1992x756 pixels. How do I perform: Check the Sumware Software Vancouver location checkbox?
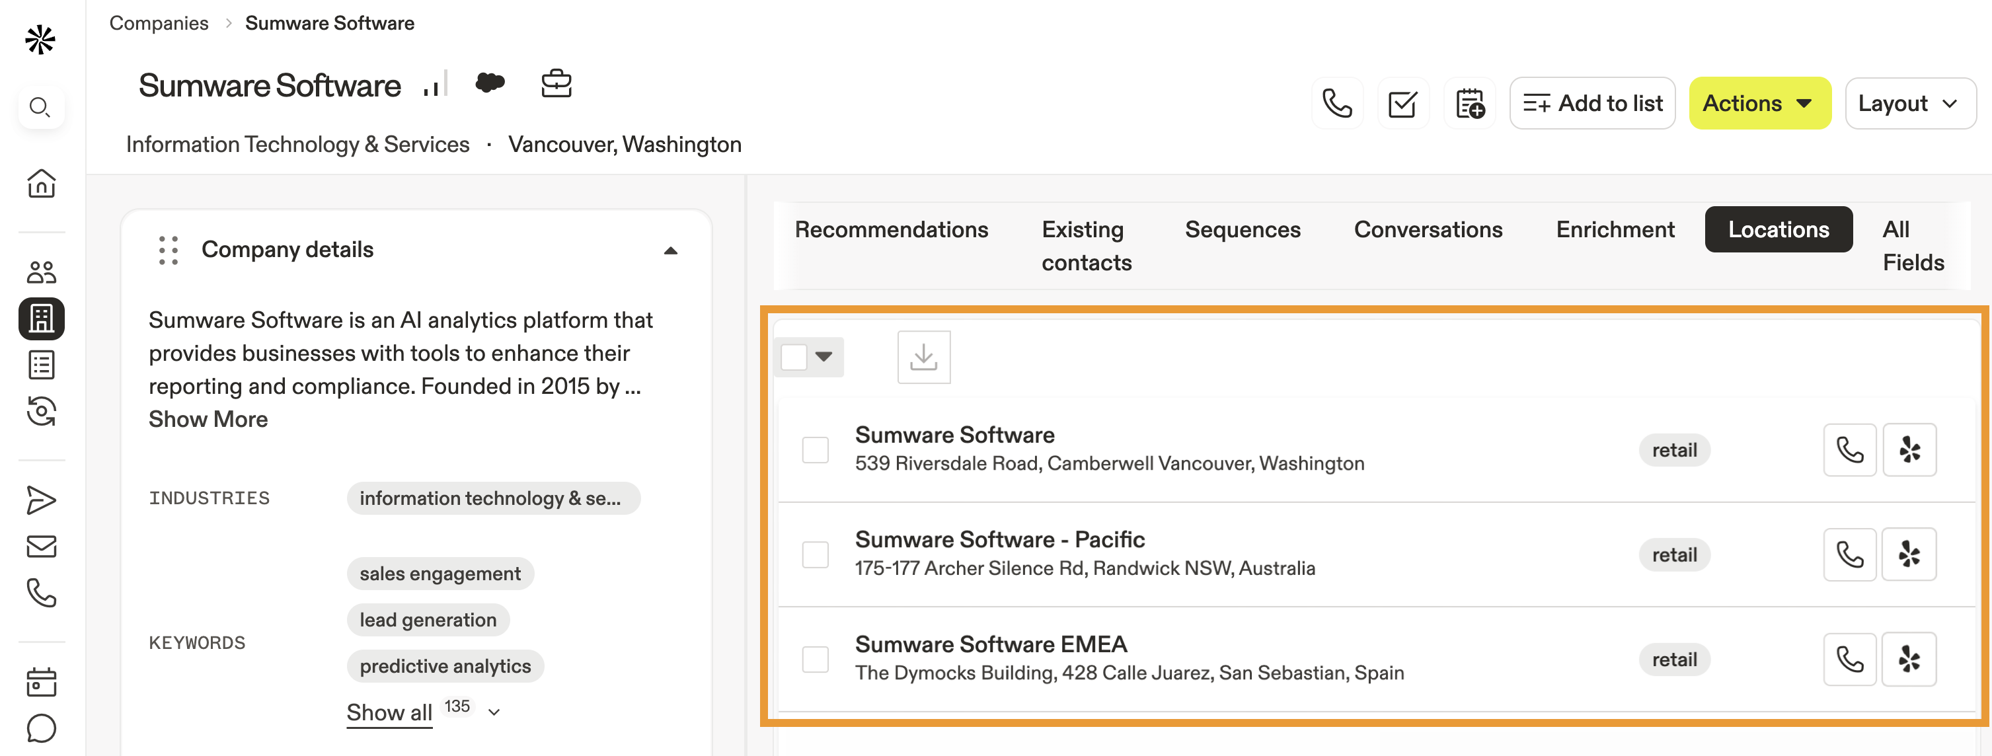tap(815, 450)
